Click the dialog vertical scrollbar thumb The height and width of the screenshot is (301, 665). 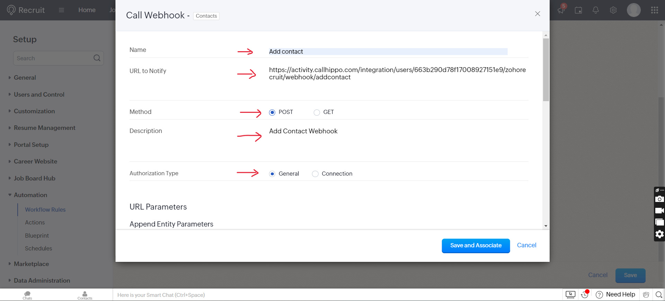(x=546, y=70)
